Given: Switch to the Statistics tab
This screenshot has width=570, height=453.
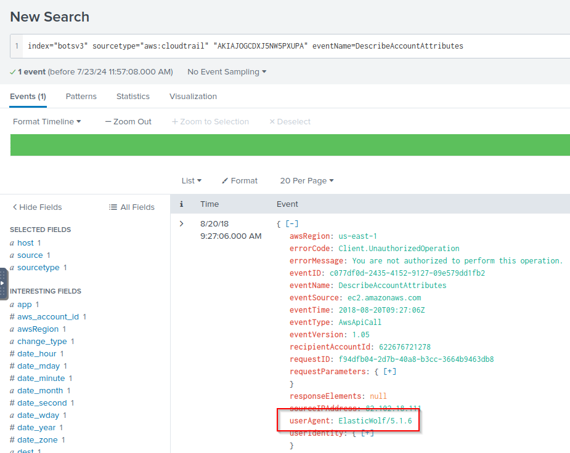Looking at the screenshot, I should (133, 97).
